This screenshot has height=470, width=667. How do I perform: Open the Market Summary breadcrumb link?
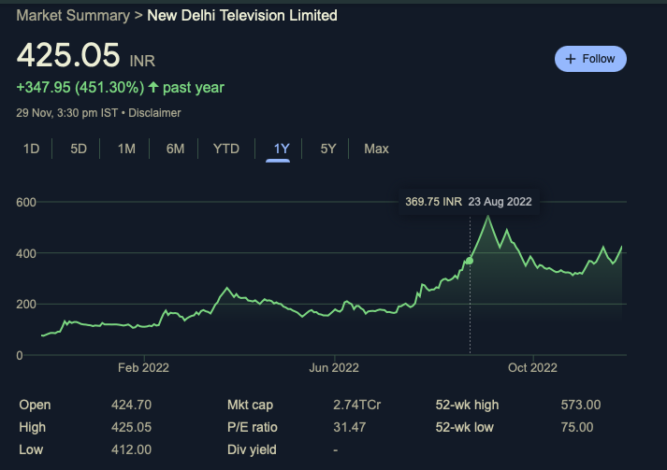73,16
